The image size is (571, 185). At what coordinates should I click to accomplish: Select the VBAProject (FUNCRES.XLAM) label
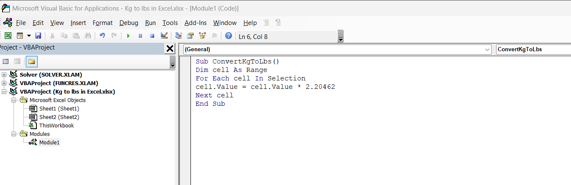pyautogui.click(x=59, y=83)
